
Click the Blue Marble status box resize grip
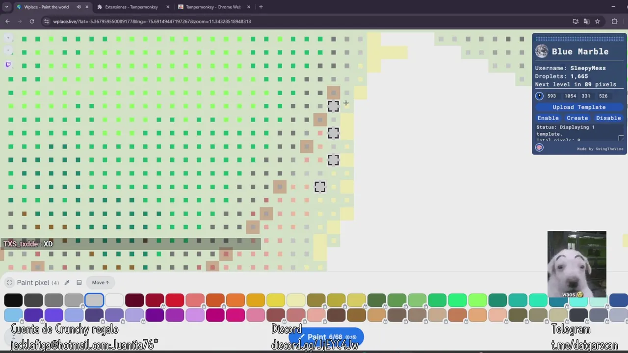621,139
